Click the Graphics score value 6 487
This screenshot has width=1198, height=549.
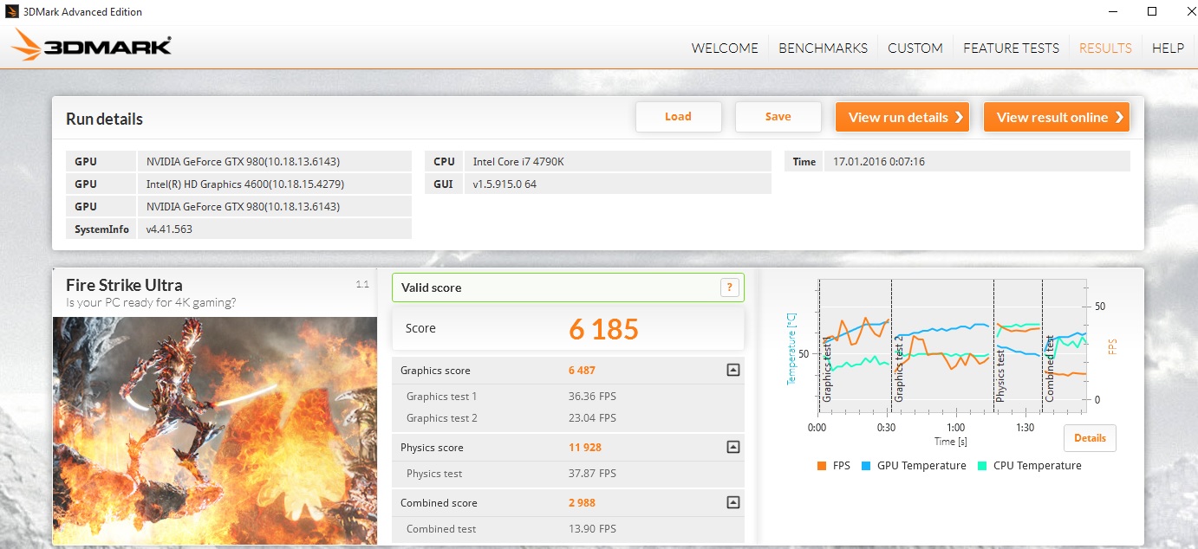(x=582, y=371)
